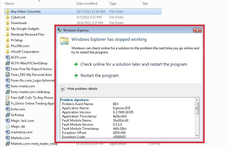Image resolution: width=229 pixels, height=147 pixels.
Task: Click Restart the program option
Action: (x=100, y=76)
